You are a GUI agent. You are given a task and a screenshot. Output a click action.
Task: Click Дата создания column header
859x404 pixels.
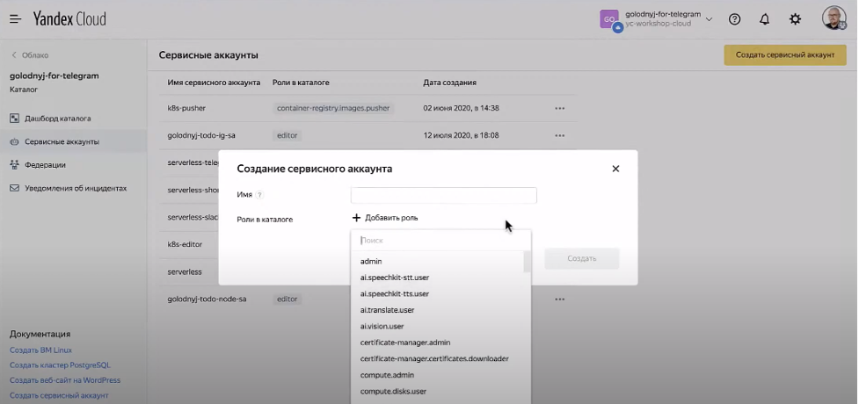(449, 83)
